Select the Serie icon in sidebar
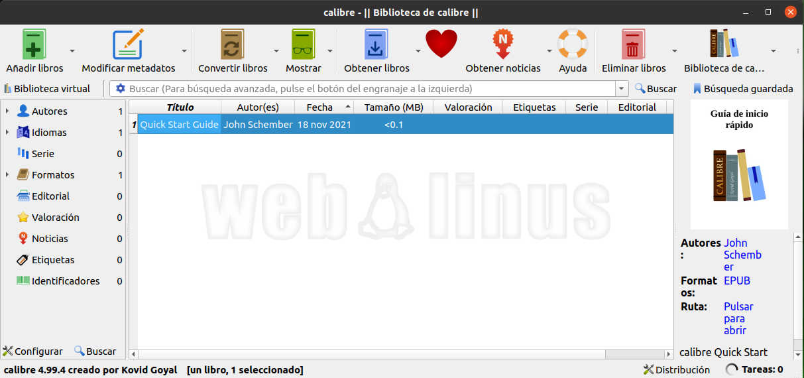 (x=23, y=154)
